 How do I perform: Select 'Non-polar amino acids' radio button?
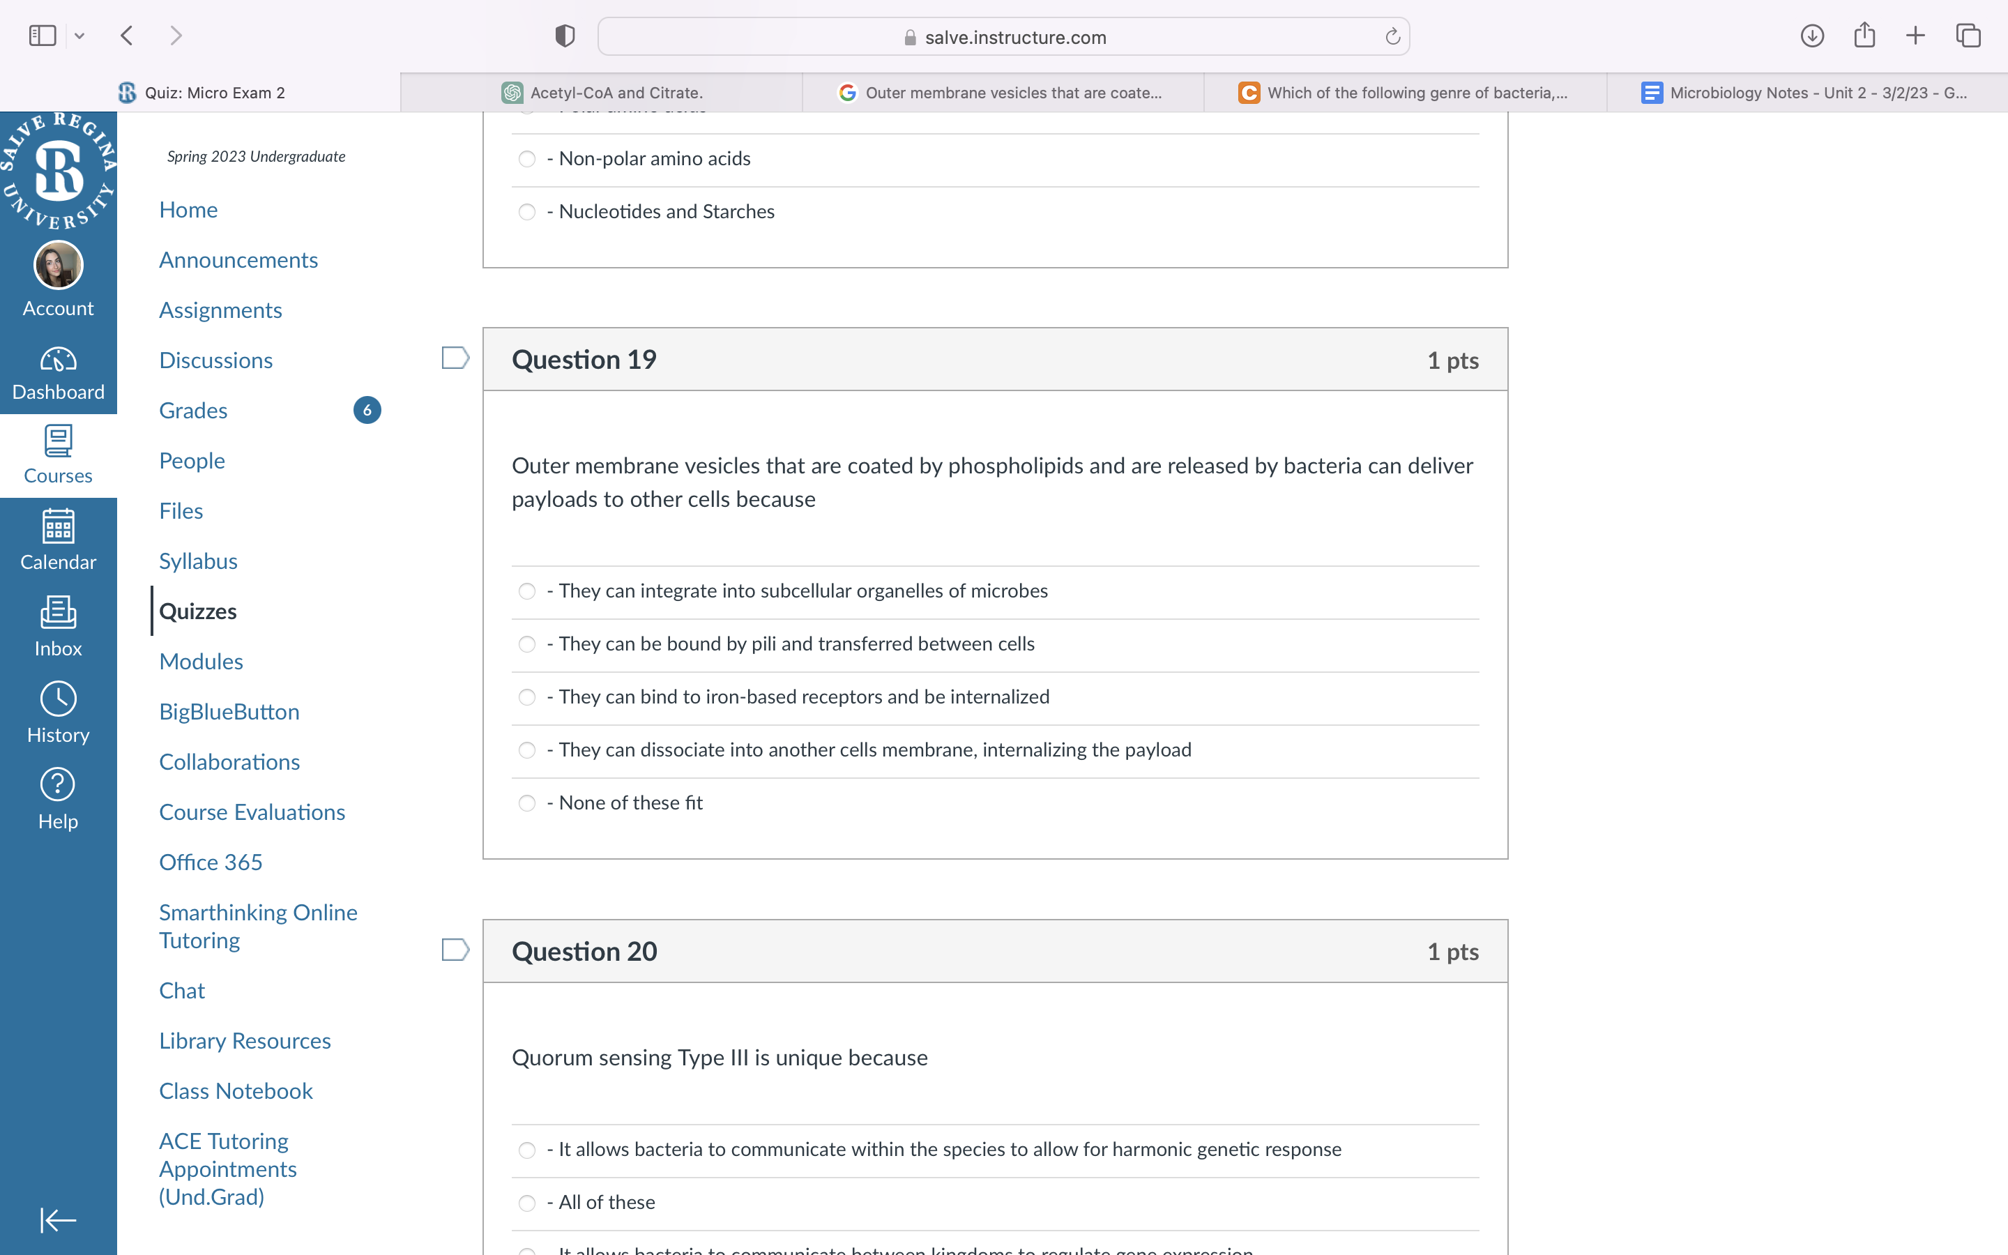527,158
